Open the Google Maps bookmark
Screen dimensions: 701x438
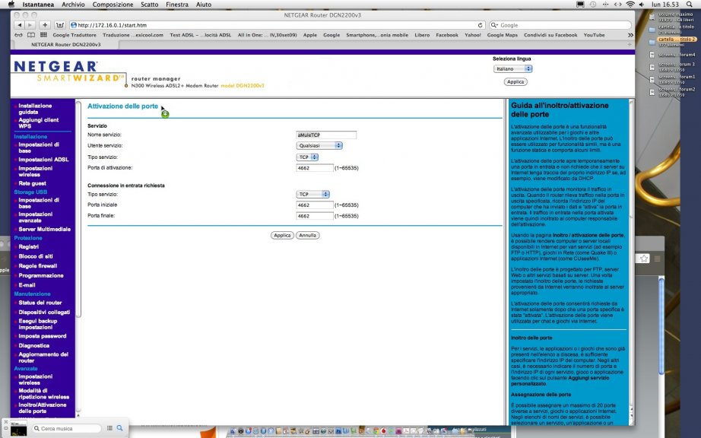(x=502, y=35)
